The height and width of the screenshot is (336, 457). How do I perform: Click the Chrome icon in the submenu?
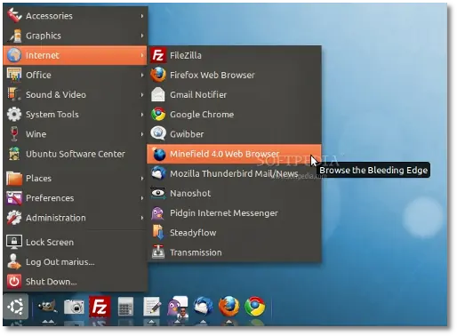point(158,115)
